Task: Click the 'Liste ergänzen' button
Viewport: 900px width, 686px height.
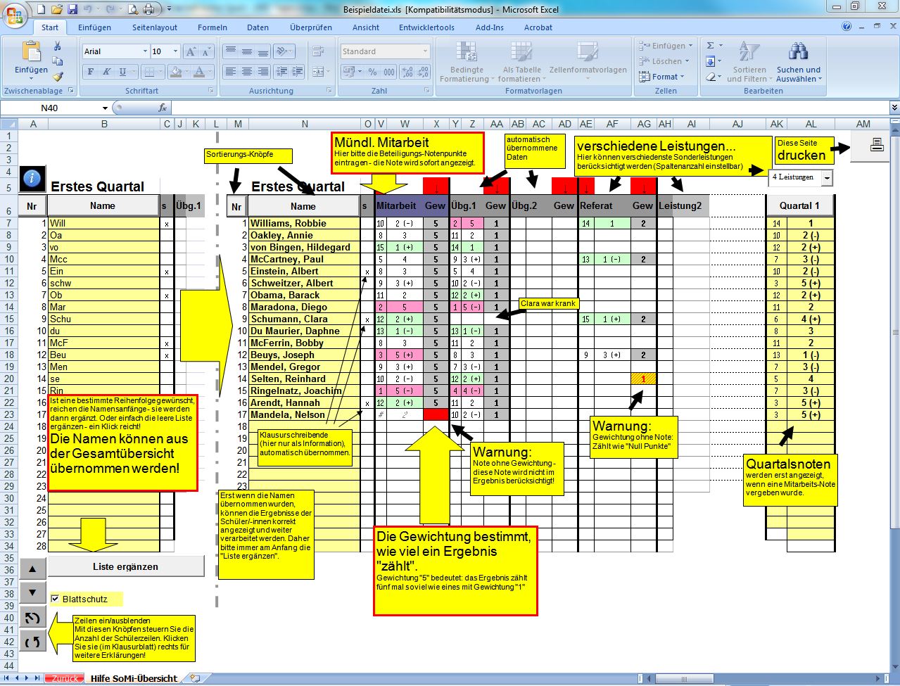Action: [x=126, y=566]
